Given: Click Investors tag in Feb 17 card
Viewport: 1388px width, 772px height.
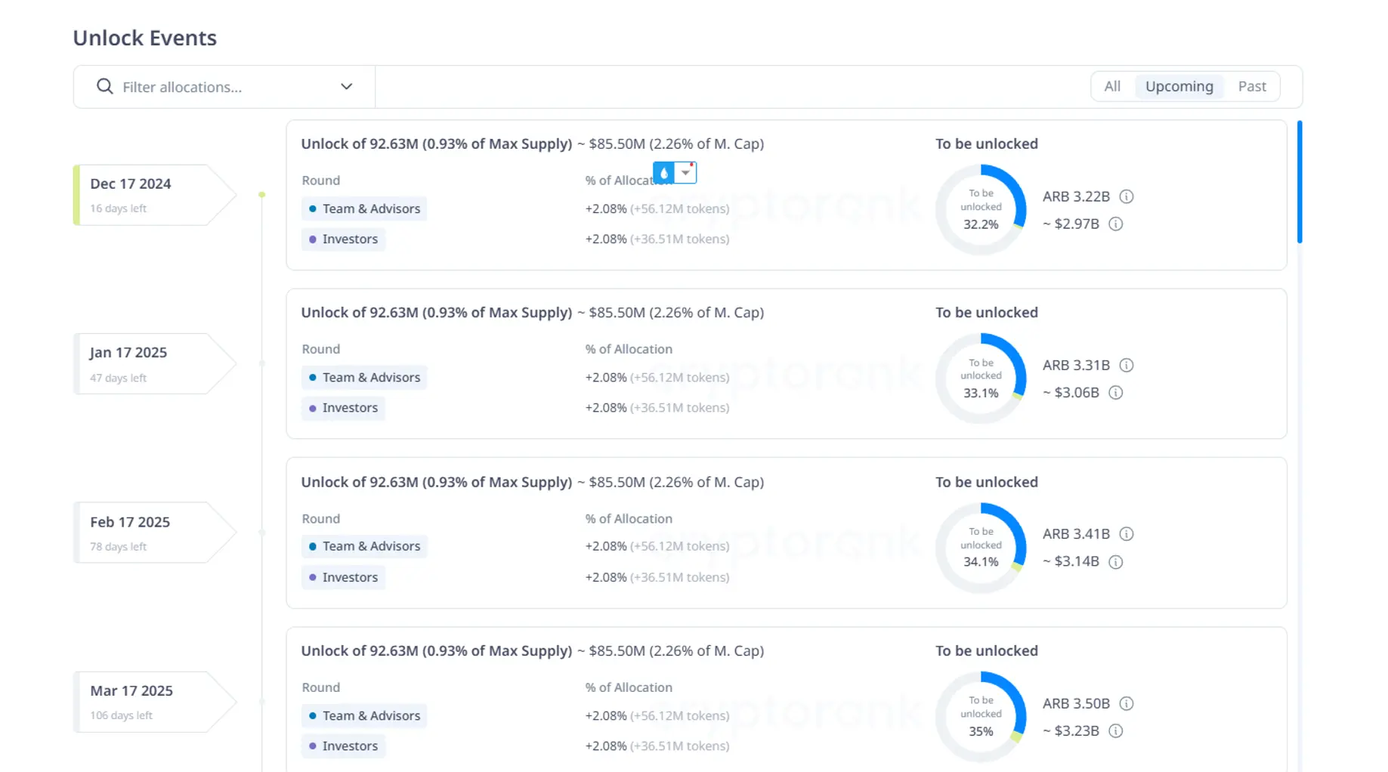Looking at the screenshot, I should 343,577.
